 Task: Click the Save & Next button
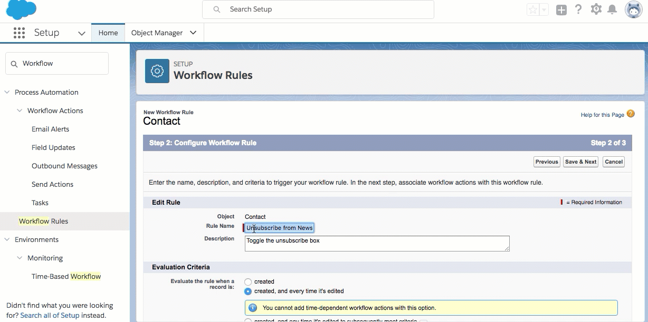[x=580, y=162]
